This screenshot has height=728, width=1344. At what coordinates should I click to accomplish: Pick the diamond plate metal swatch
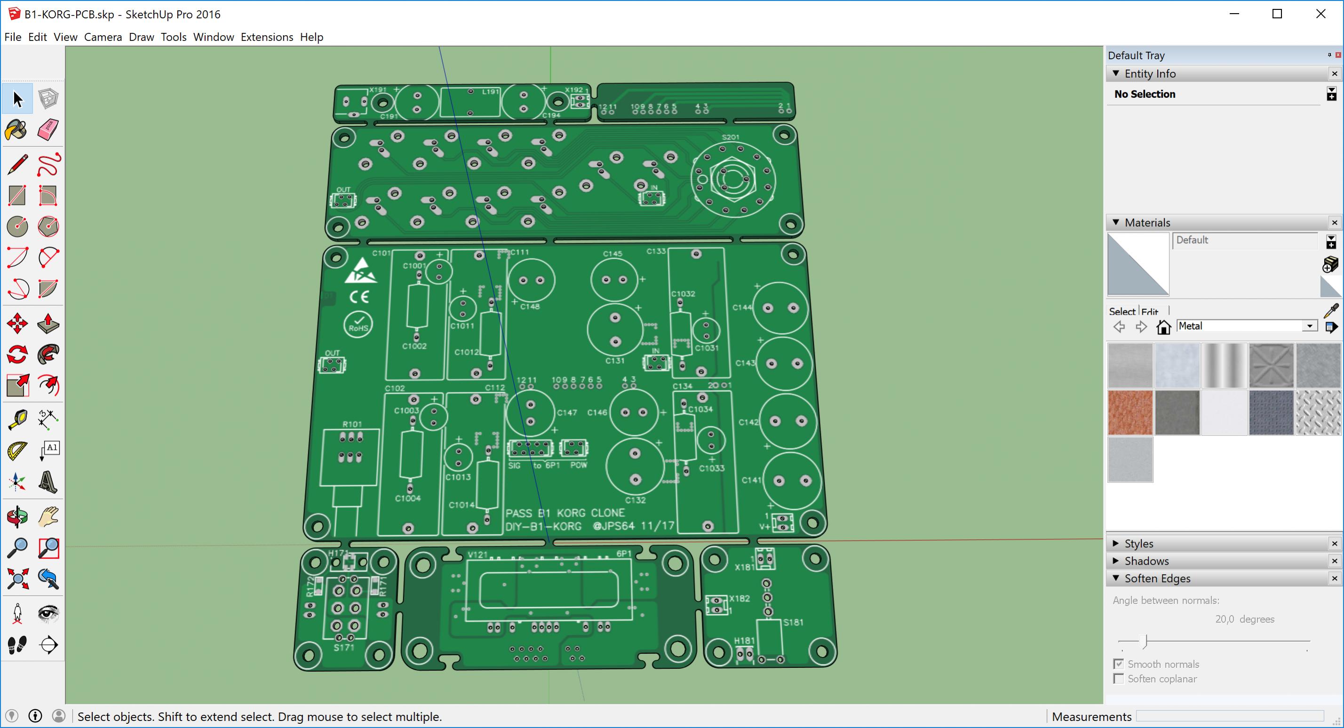point(1318,412)
